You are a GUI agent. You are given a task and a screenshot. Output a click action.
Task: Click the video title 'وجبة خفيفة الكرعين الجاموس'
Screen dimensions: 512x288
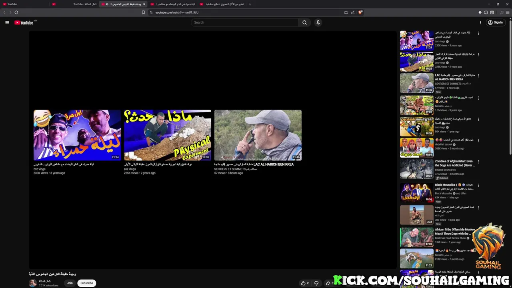(52, 274)
